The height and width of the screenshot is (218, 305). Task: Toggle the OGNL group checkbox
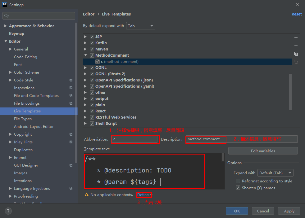pos(92,68)
